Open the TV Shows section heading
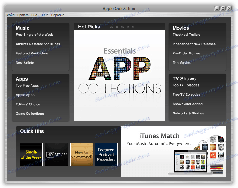The width and height of the screenshot is (238, 188). pyautogui.click(x=184, y=79)
